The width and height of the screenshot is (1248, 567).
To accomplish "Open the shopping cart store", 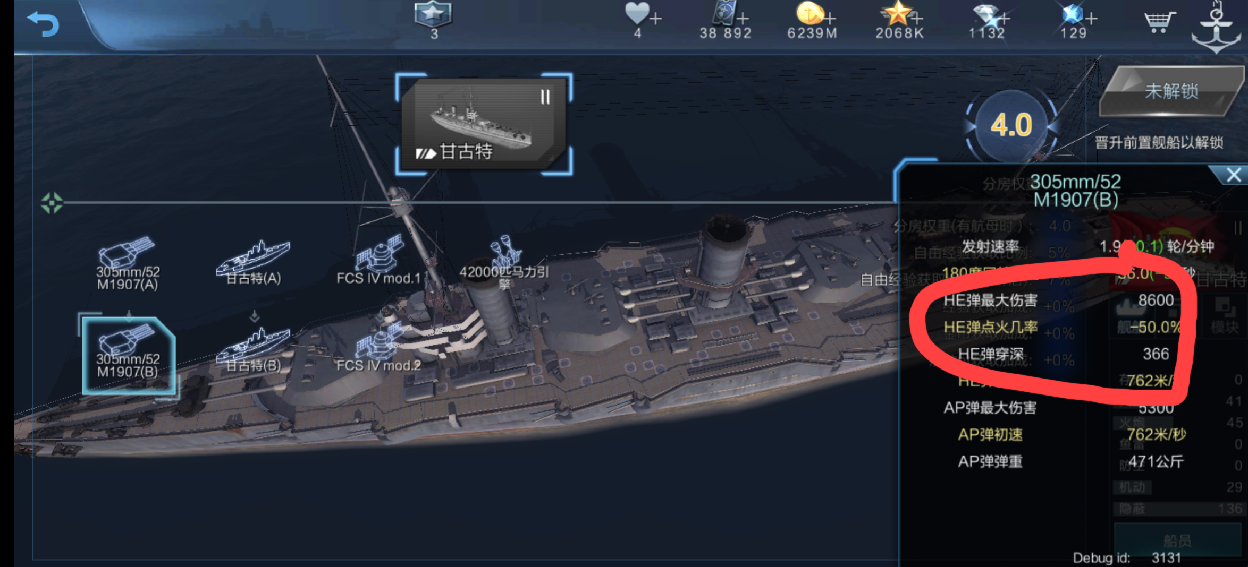I will pyautogui.click(x=1159, y=22).
